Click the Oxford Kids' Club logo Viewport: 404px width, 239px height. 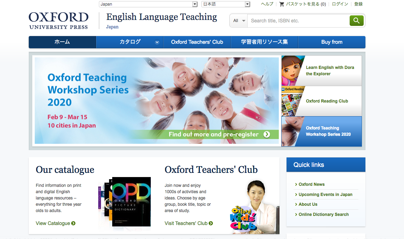point(243,218)
